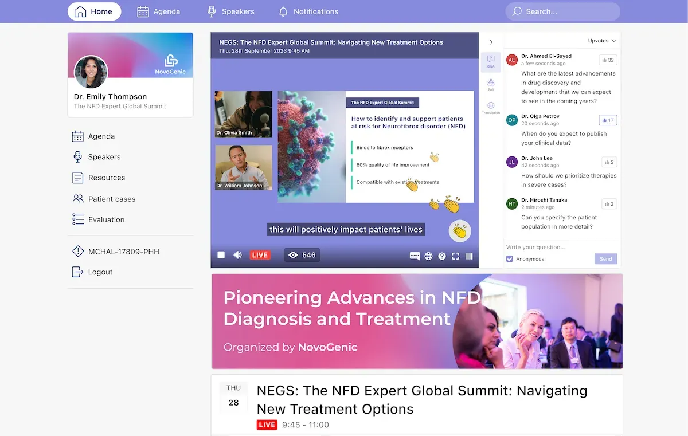Click the red LIVE badge in player
Image resolution: width=688 pixels, height=436 pixels.
point(260,255)
